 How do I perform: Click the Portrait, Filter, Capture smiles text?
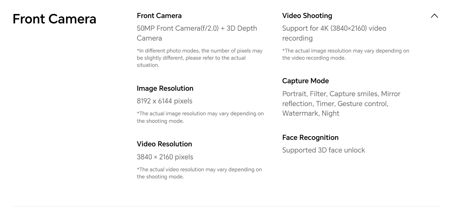pos(341,94)
